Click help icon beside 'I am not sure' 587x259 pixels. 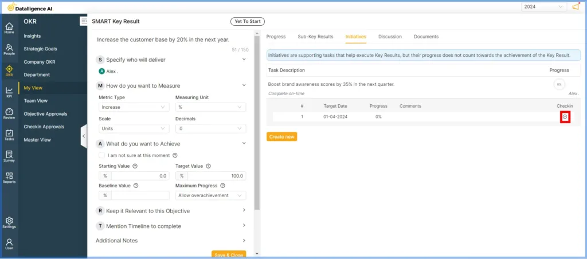pyautogui.click(x=175, y=155)
